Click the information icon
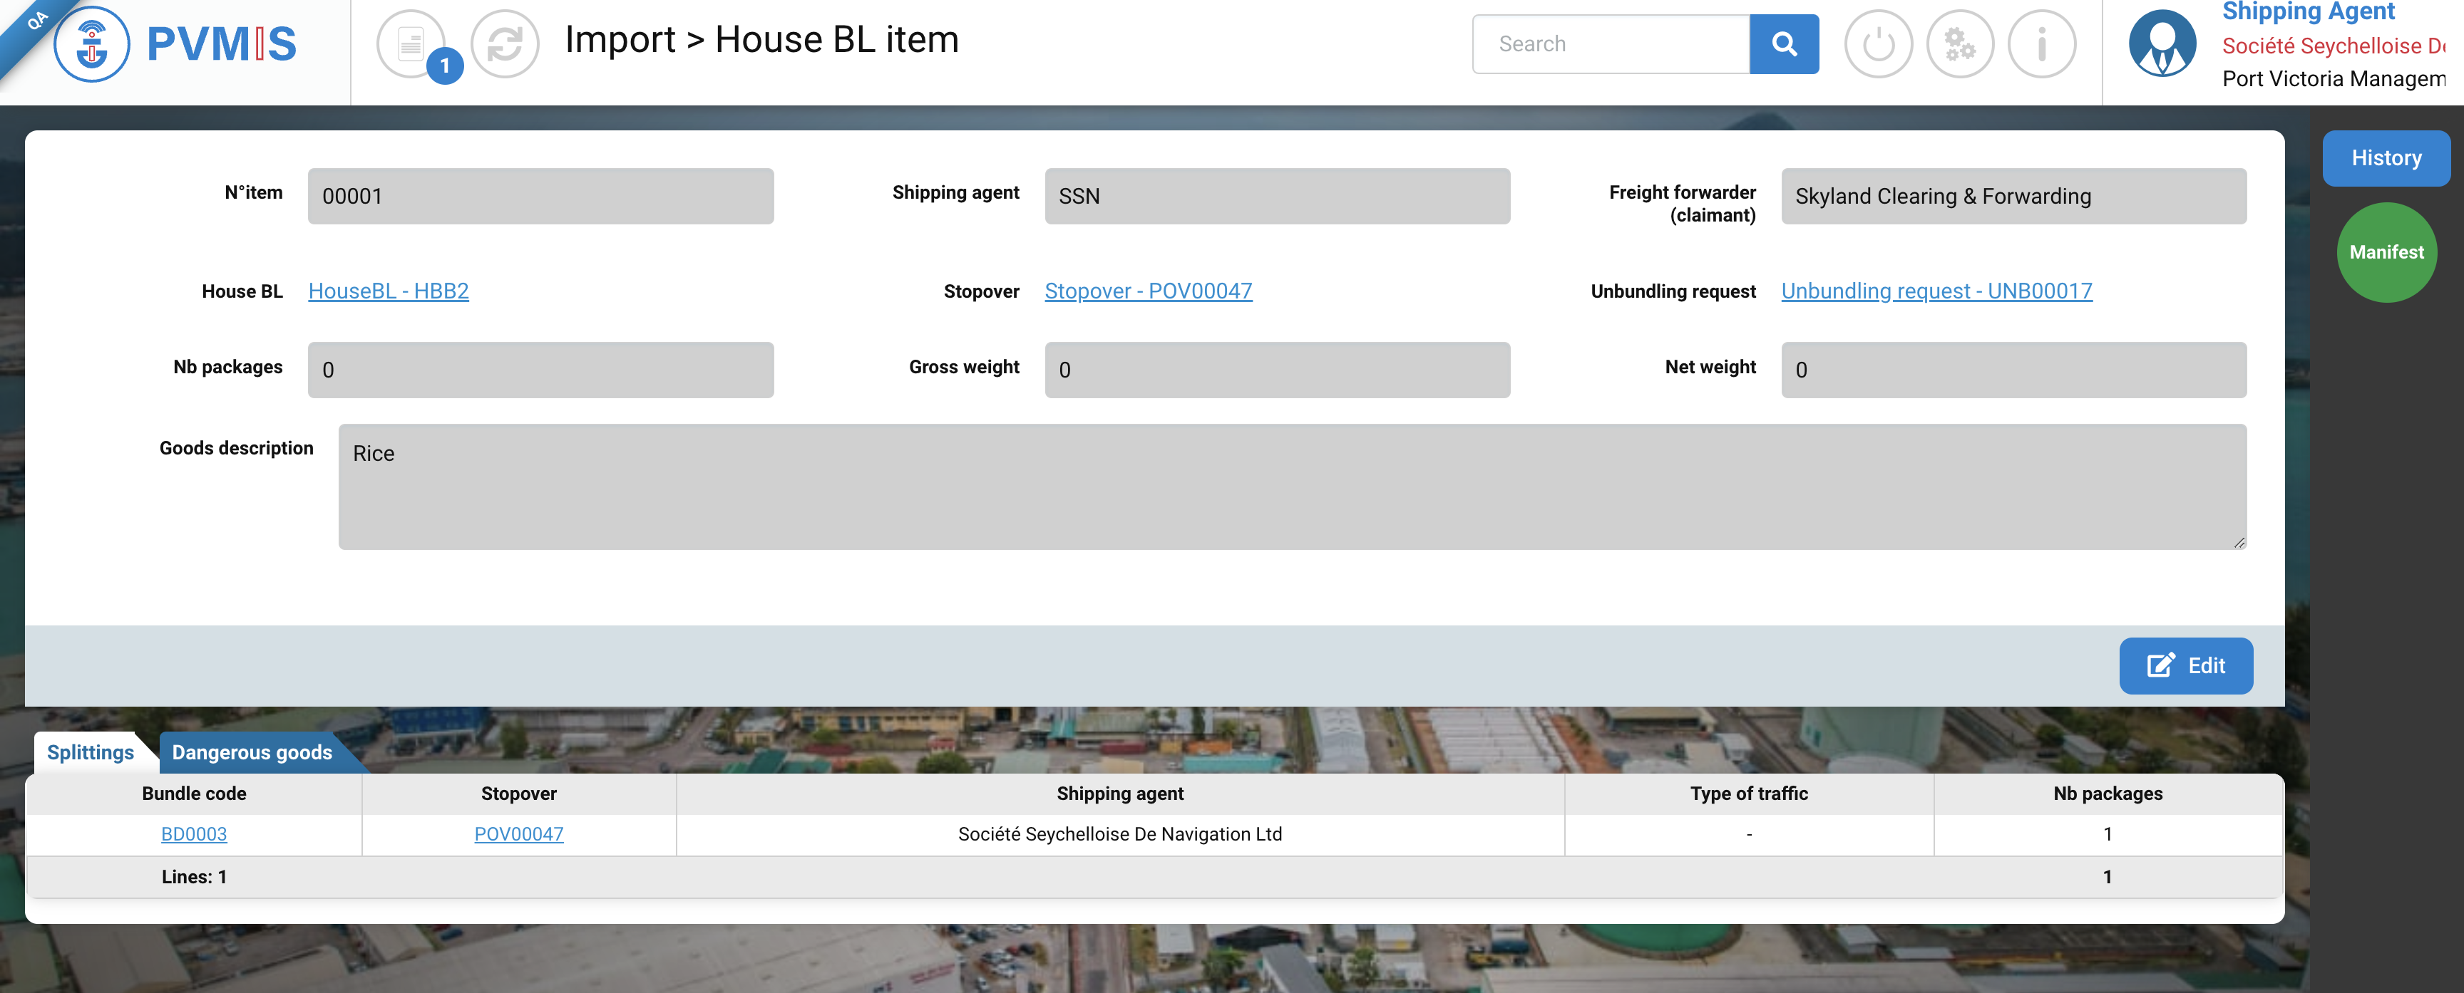The image size is (2464, 993). pos(2041,44)
